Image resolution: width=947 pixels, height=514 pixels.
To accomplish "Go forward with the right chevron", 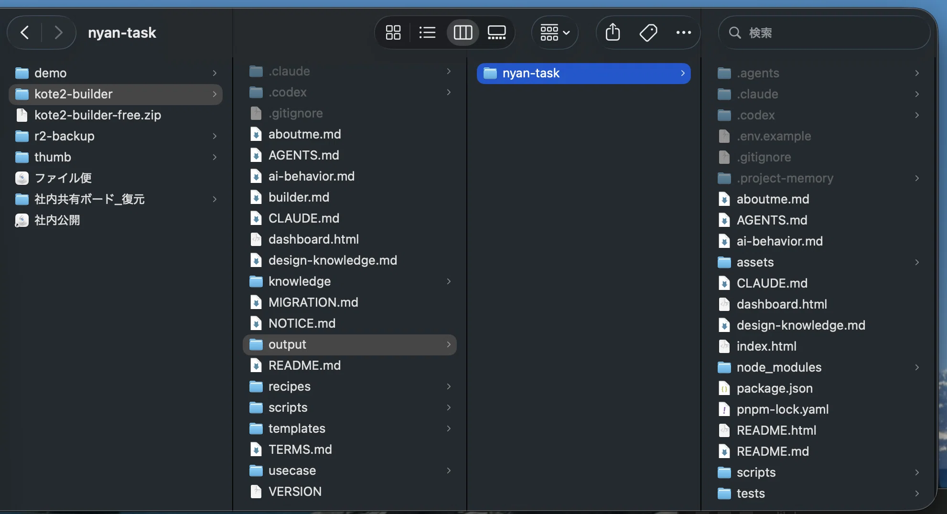I will [58, 32].
